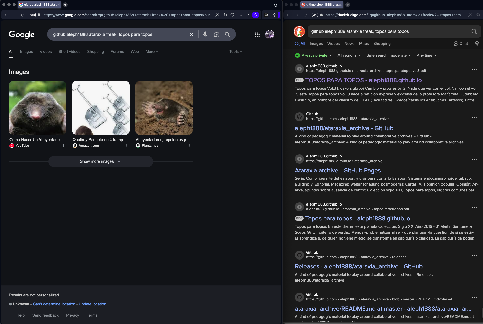Click the Update location link
The image size is (483, 324).
click(x=92, y=304)
